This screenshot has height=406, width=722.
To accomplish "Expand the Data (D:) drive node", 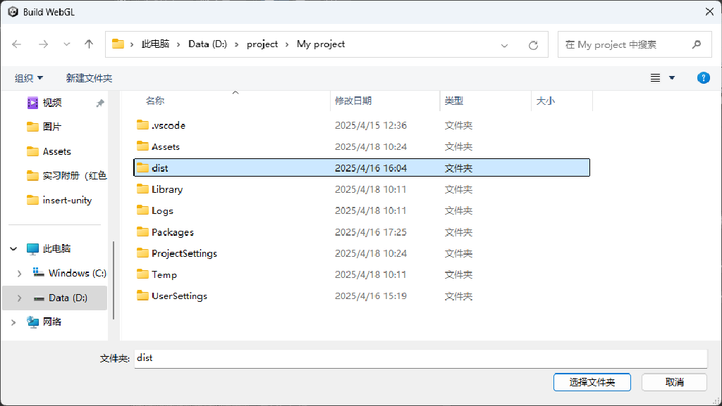I will [x=19, y=298].
